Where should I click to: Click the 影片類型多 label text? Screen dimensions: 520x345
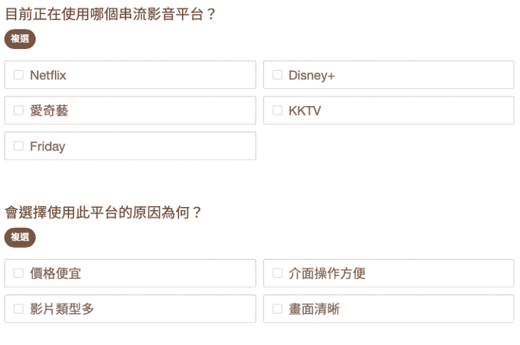[62, 309]
